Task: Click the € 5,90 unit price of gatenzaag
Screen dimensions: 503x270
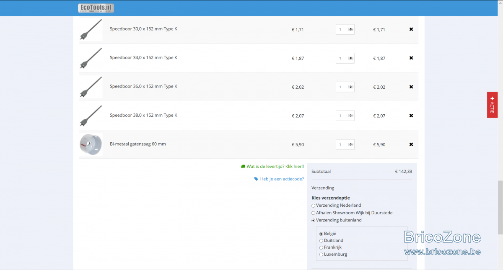Action: 298,144
